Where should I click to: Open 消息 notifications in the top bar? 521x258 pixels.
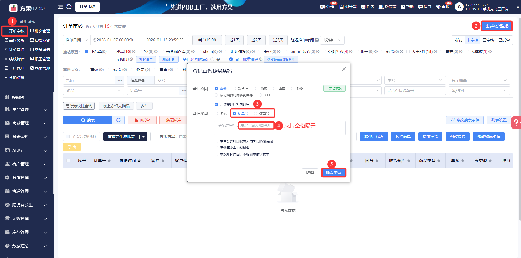point(425,7)
